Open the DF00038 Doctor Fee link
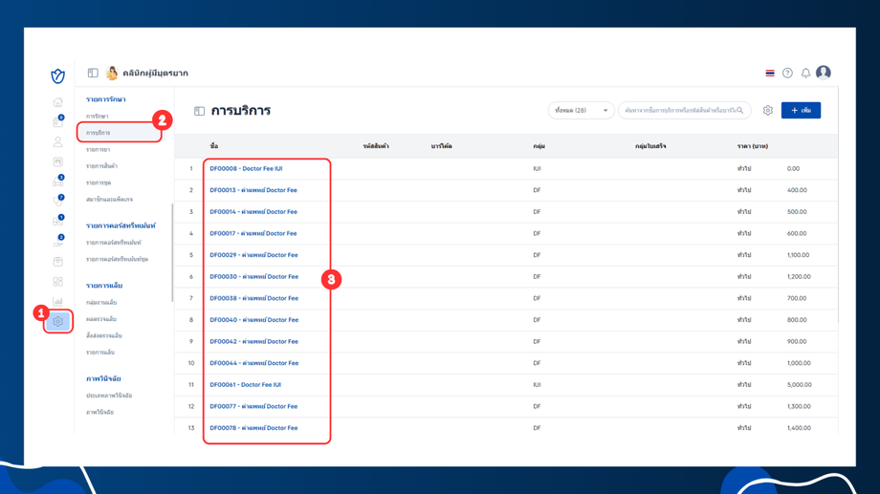This screenshot has height=494, width=880. point(254,298)
